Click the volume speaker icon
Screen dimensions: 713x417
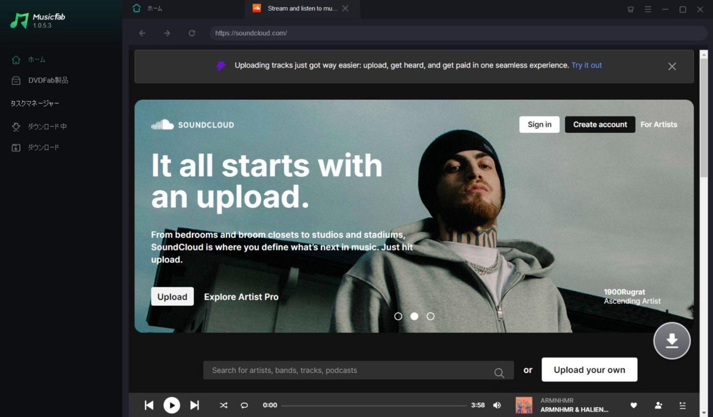497,405
